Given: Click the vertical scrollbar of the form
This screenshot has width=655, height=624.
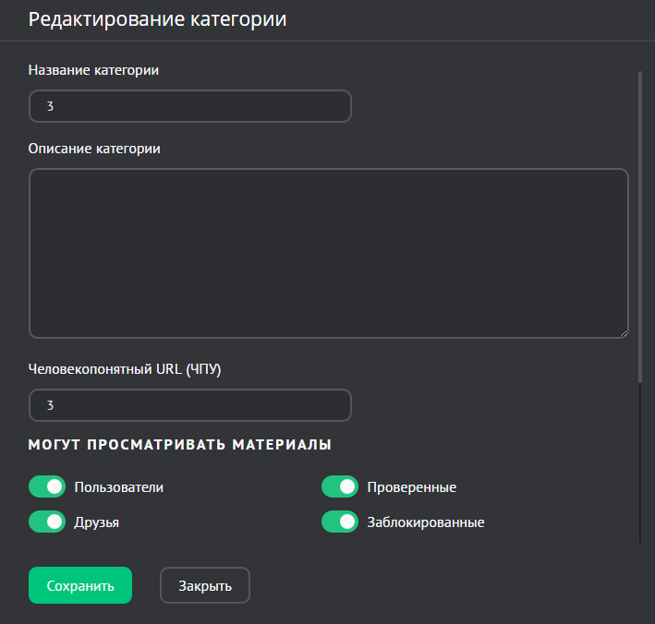Looking at the screenshot, I should (x=639, y=226).
